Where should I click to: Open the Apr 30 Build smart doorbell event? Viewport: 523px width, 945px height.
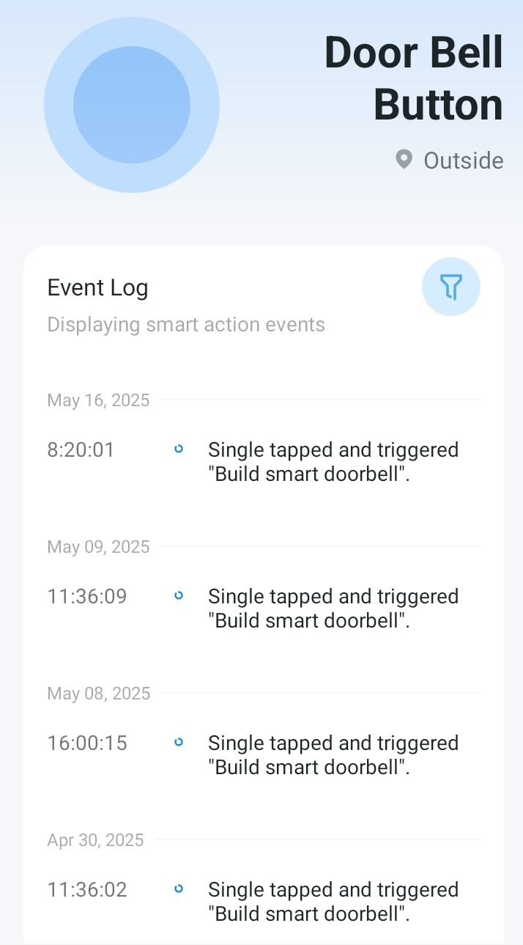[333, 902]
